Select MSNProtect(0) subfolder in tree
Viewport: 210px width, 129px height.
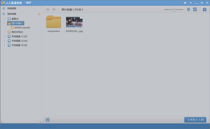point(22,28)
